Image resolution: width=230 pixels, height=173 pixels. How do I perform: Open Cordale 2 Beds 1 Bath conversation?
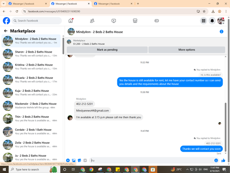[x=31, y=131]
